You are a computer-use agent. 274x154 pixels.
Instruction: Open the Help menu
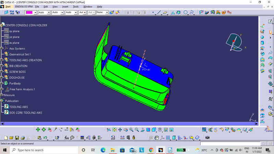(99, 7)
